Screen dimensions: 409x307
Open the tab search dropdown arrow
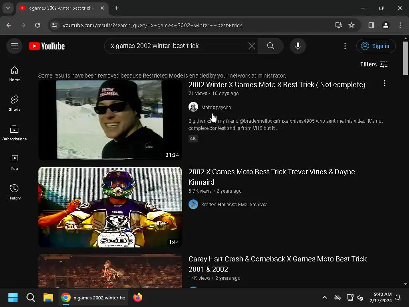(x=8, y=8)
